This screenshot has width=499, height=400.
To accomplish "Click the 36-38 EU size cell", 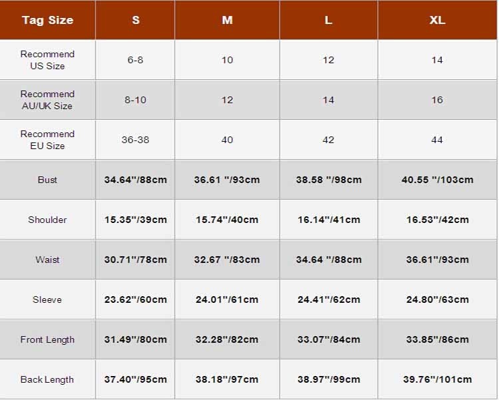I will tap(135, 140).
